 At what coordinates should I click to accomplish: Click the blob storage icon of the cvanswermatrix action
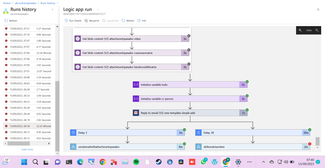pos(78,53)
